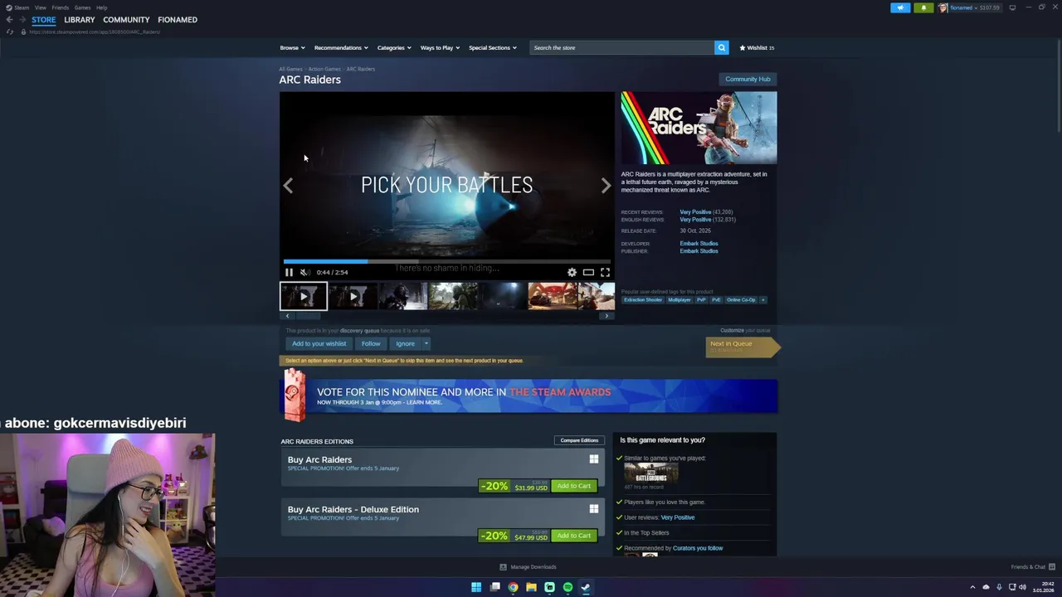1062x597 pixels.
Task: Add Deluxe Edition to cart
Action: pos(574,536)
